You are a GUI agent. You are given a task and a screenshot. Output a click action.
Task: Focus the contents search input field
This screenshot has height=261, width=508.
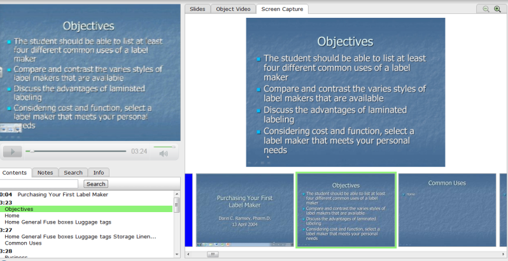[x=39, y=184]
